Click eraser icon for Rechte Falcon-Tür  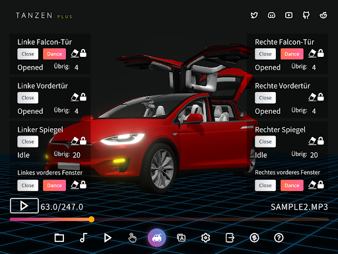[x=312, y=54]
